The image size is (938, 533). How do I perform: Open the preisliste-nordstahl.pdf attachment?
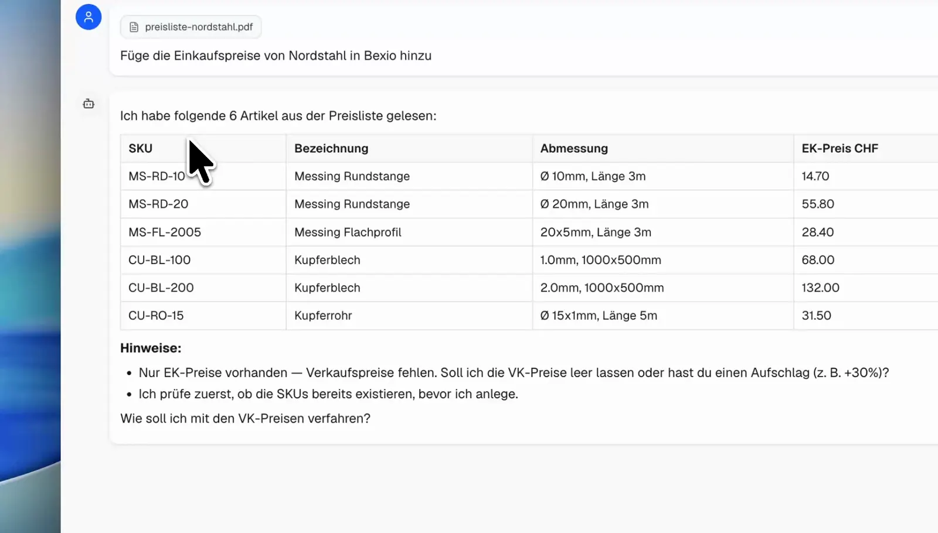tap(191, 27)
